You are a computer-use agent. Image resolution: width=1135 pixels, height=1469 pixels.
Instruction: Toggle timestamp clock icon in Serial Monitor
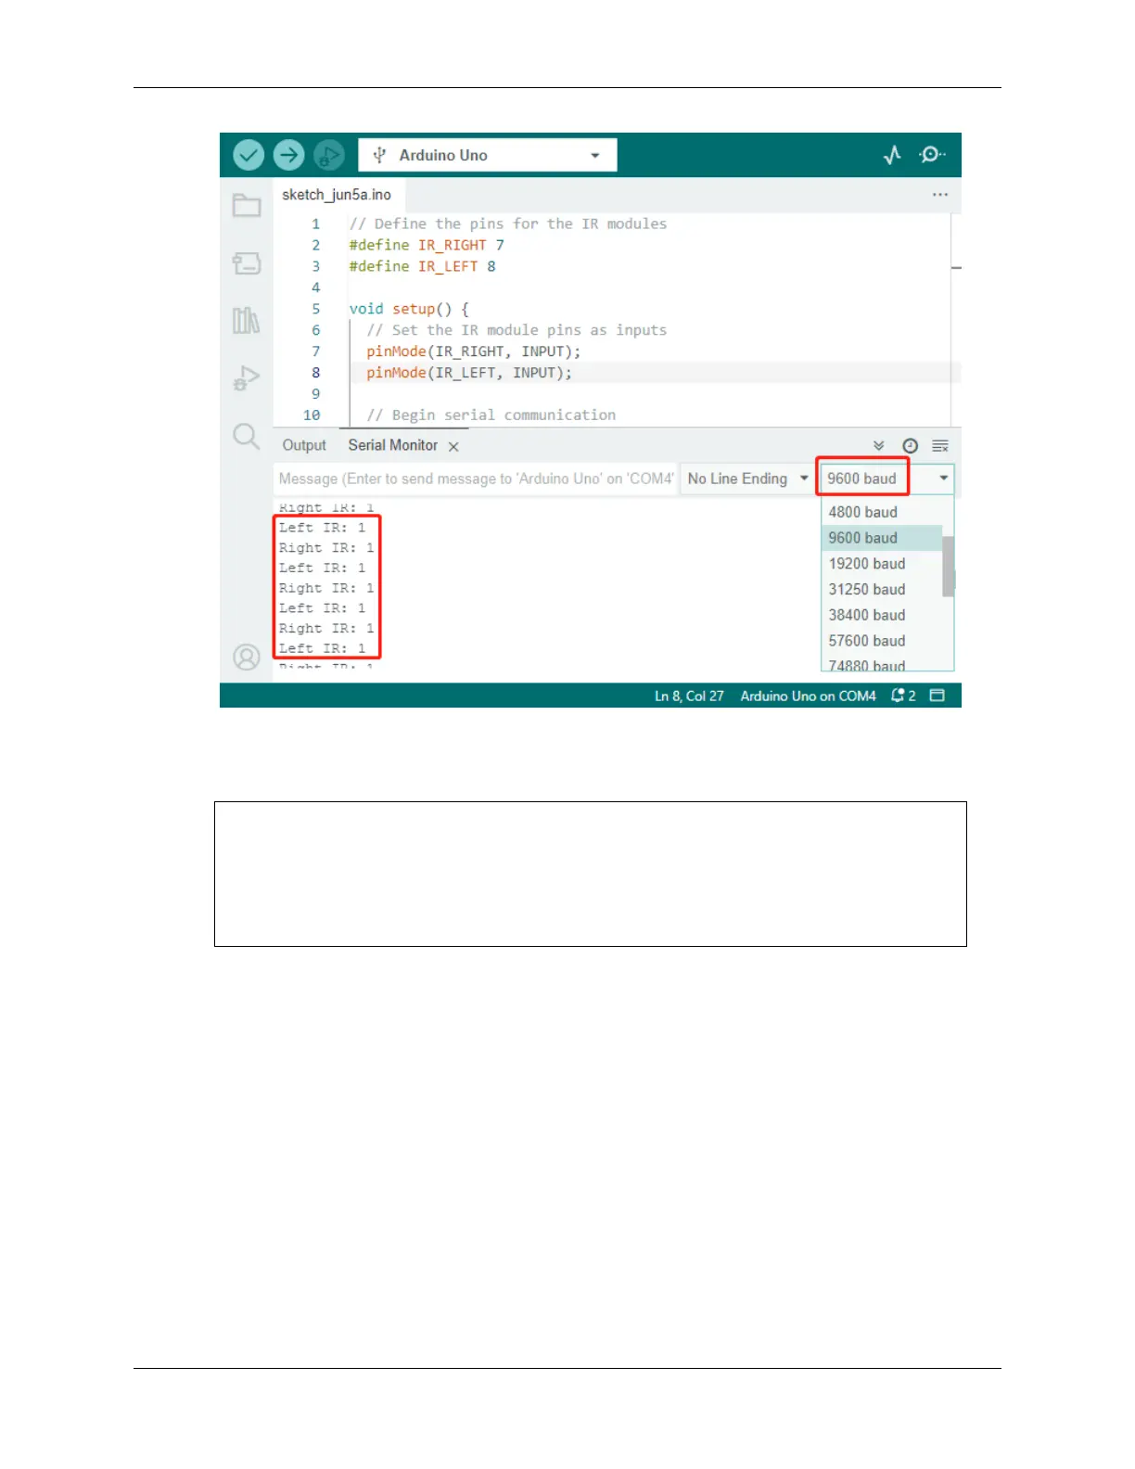911,446
